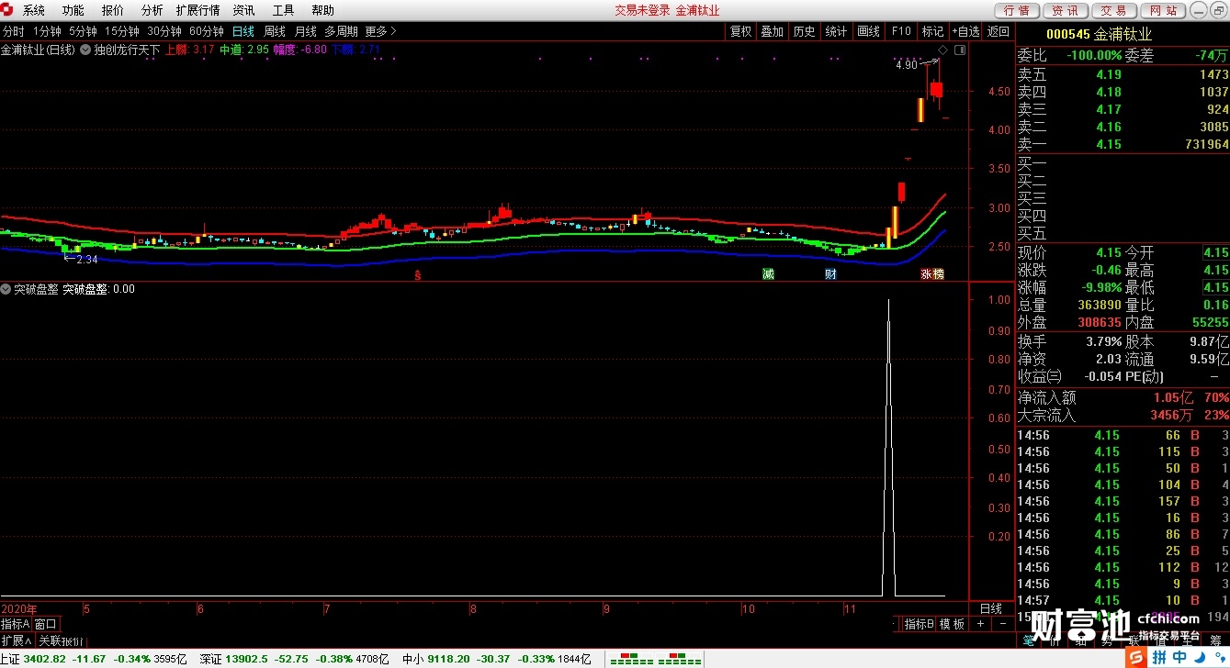Click the Sogou input method S icon
The height and width of the screenshot is (668, 1230).
[1136, 658]
